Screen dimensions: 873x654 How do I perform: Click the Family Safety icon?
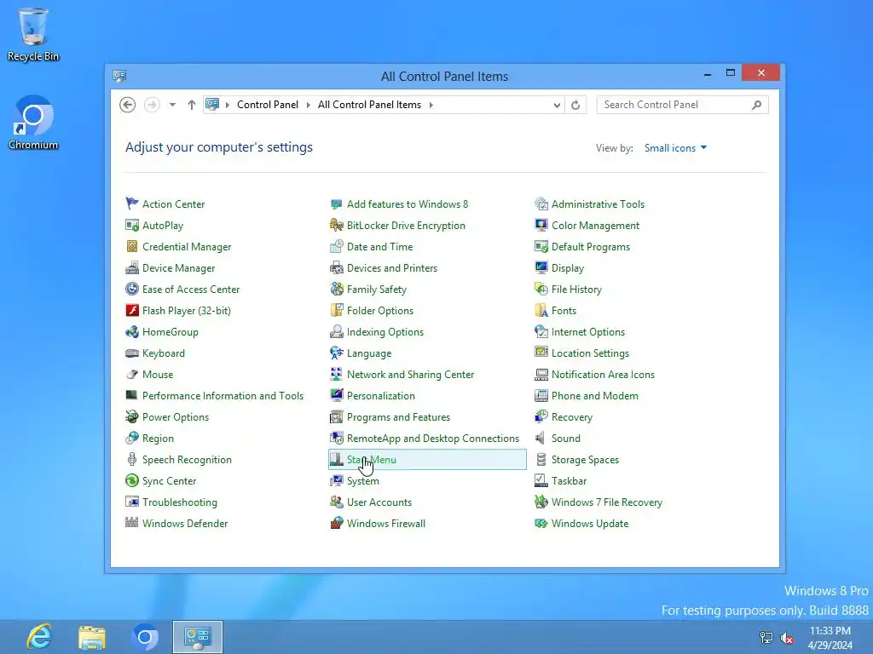pyautogui.click(x=336, y=290)
